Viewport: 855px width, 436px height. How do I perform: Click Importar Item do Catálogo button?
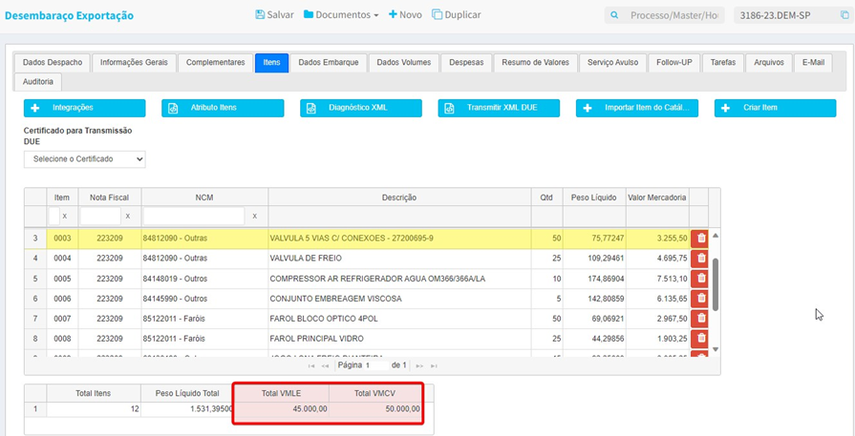click(637, 108)
